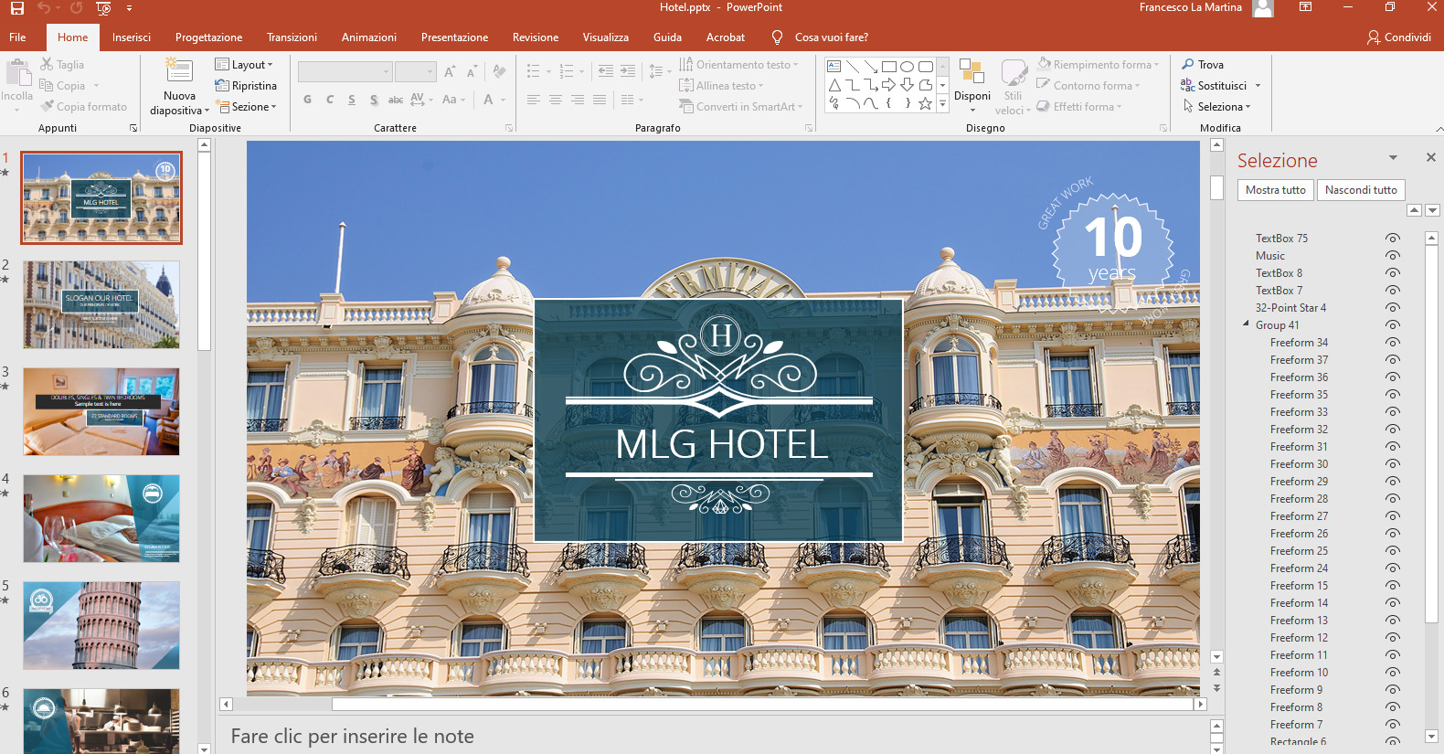Switch to the Animazioni tab

click(369, 37)
